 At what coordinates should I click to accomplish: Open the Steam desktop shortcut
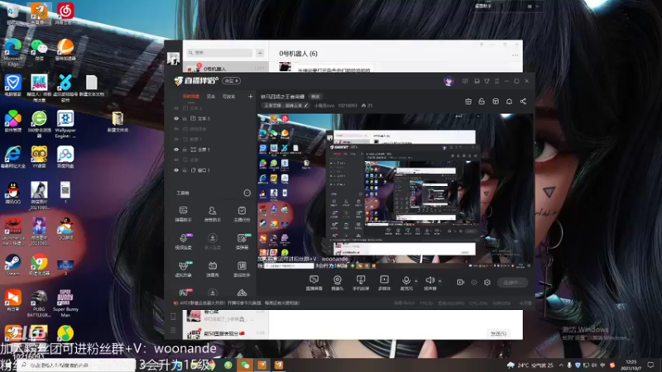(x=12, y=264)
